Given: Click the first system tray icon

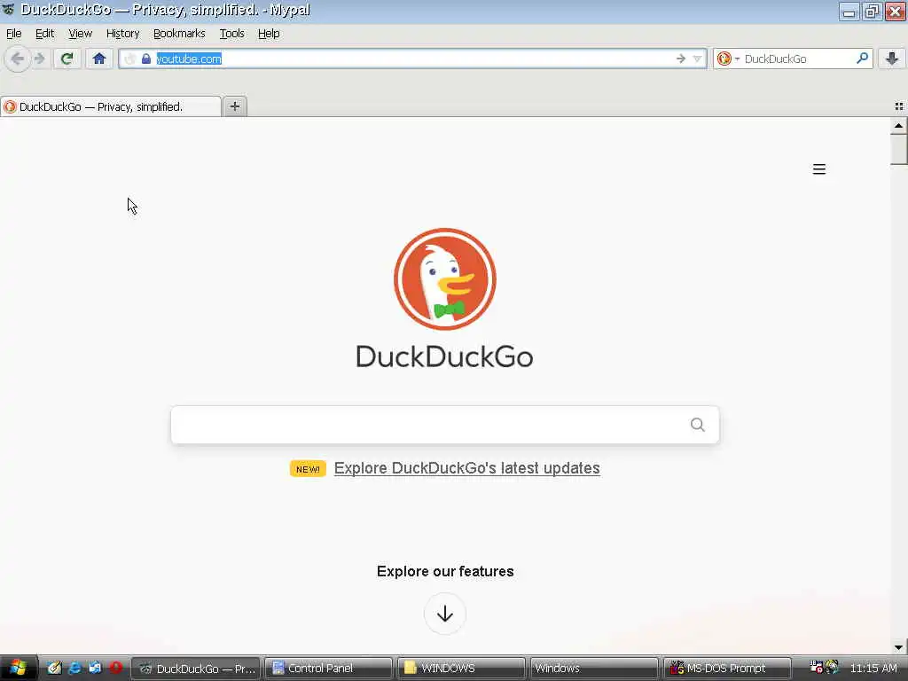Looking at the screenshot, I should (816, 667).
